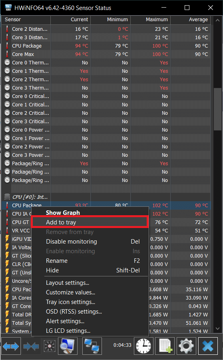Image resolution: width=223 pixels, height=360 pixels.
Task: Click the Average column header
Action: (190, 20)
